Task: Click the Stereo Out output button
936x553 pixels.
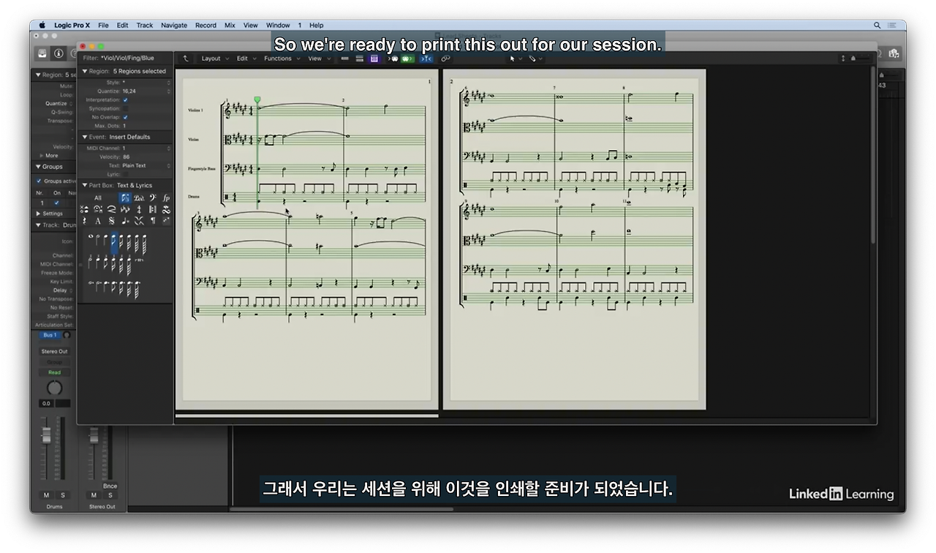Action: tap(54, 352)
